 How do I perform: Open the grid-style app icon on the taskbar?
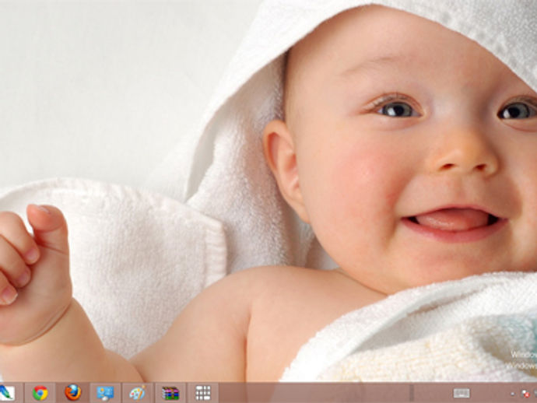click(x=203, y=393)
